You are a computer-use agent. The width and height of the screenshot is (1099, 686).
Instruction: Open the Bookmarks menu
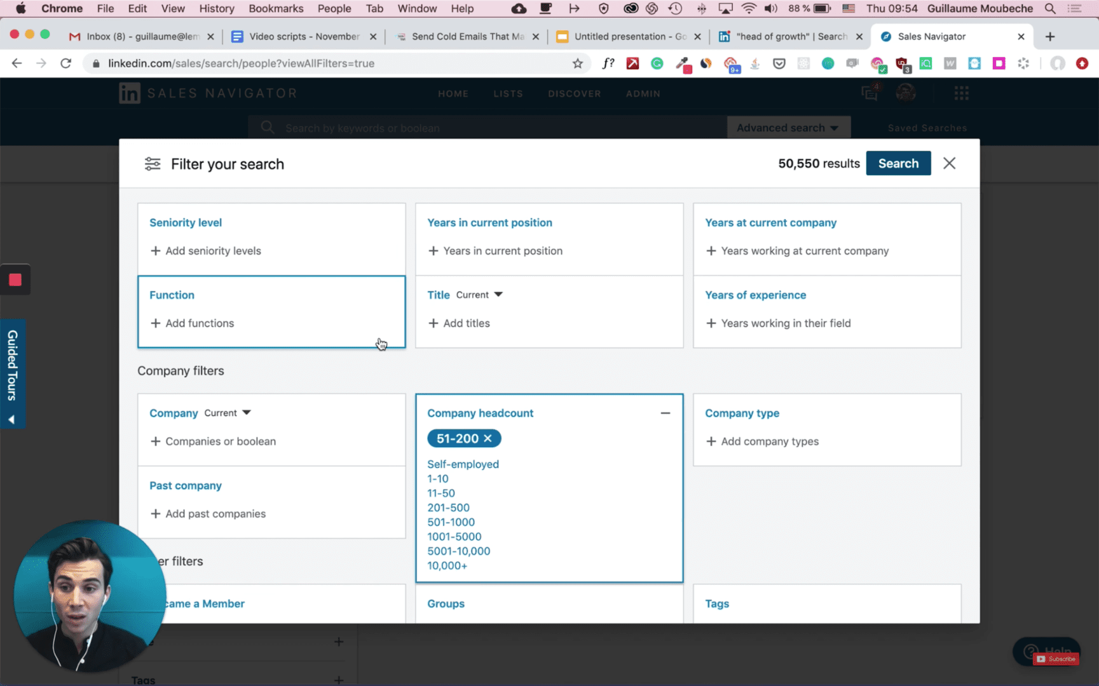(x=276, y=8)
